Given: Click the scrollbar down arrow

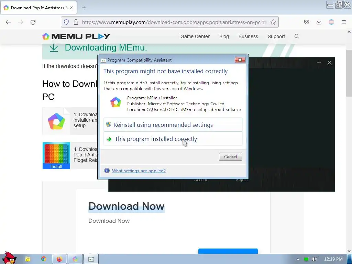Looking at the screenshot, I should pyautogui.click(x=349, y=251).
